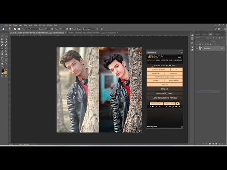
Task: Expand the Various Retouching section
Action: click(165, 93)
